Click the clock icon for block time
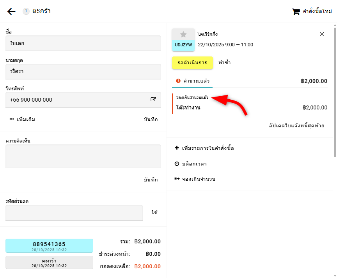This screenshot has height=278, width=337. (x=177, y=164)
